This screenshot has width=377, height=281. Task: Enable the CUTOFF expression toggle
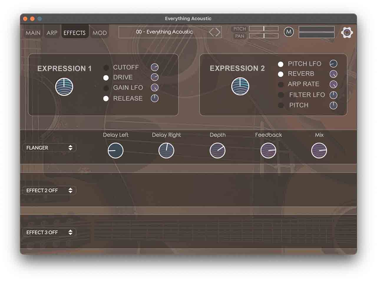pyautogui.click(x=106, y=68)
